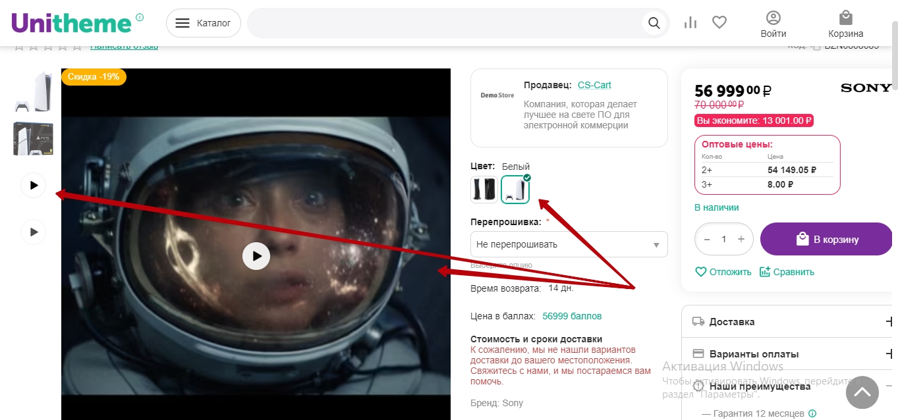
Task: Choose the black console color swatch
Action: click(484, 190)
